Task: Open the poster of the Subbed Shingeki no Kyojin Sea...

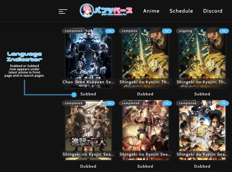Action: (x=145, y=130)
